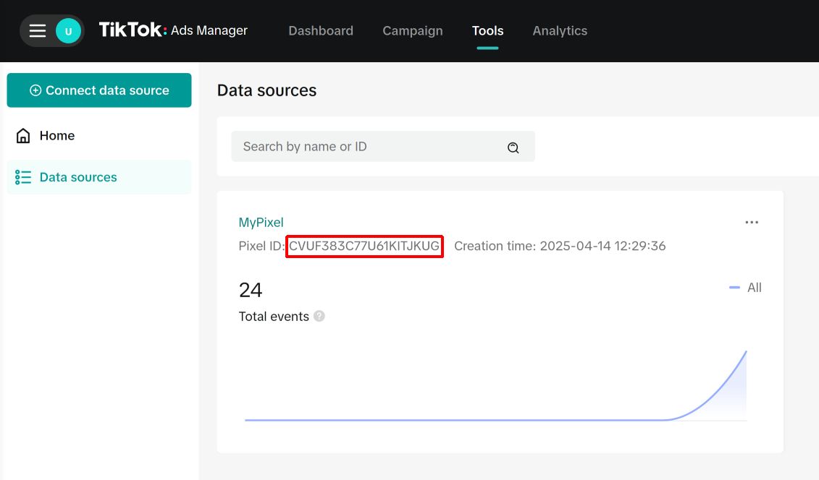Open the hamburger menu icon
The image size is (819, 480).
[x=37, y=31]
